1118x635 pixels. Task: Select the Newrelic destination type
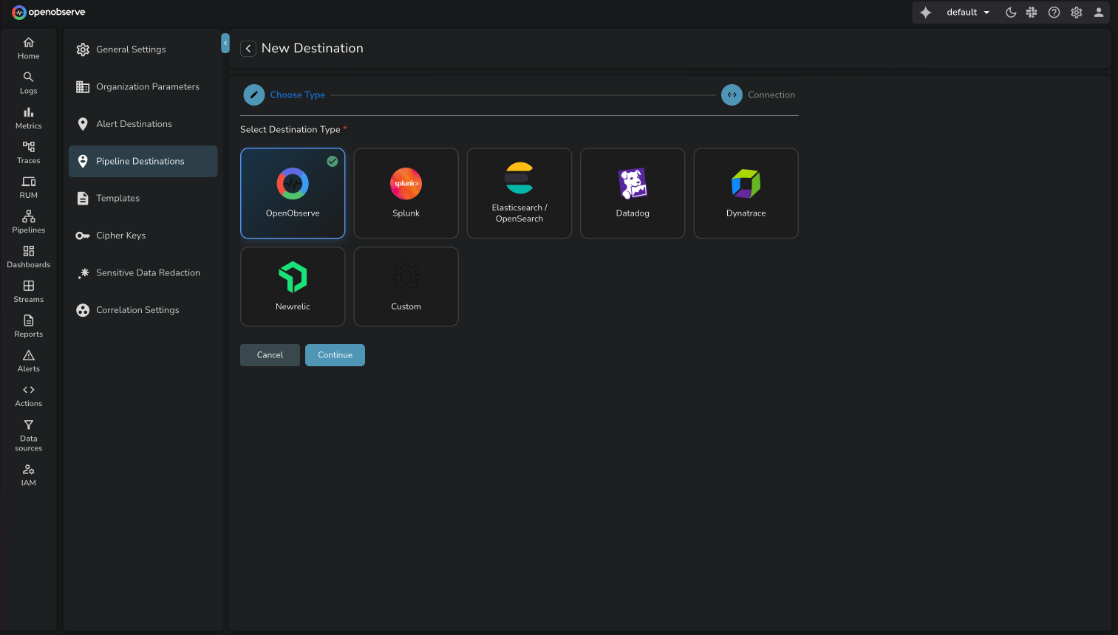point(293,286)
